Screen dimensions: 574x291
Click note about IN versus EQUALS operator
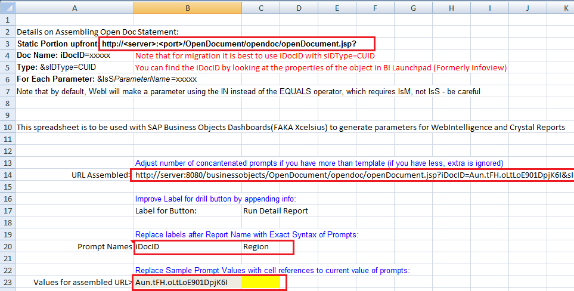[248, 91]
